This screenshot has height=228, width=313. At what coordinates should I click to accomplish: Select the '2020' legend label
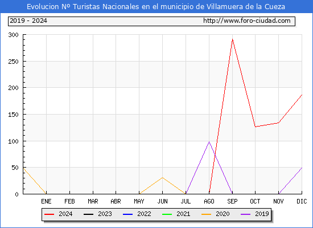[223, 214]
